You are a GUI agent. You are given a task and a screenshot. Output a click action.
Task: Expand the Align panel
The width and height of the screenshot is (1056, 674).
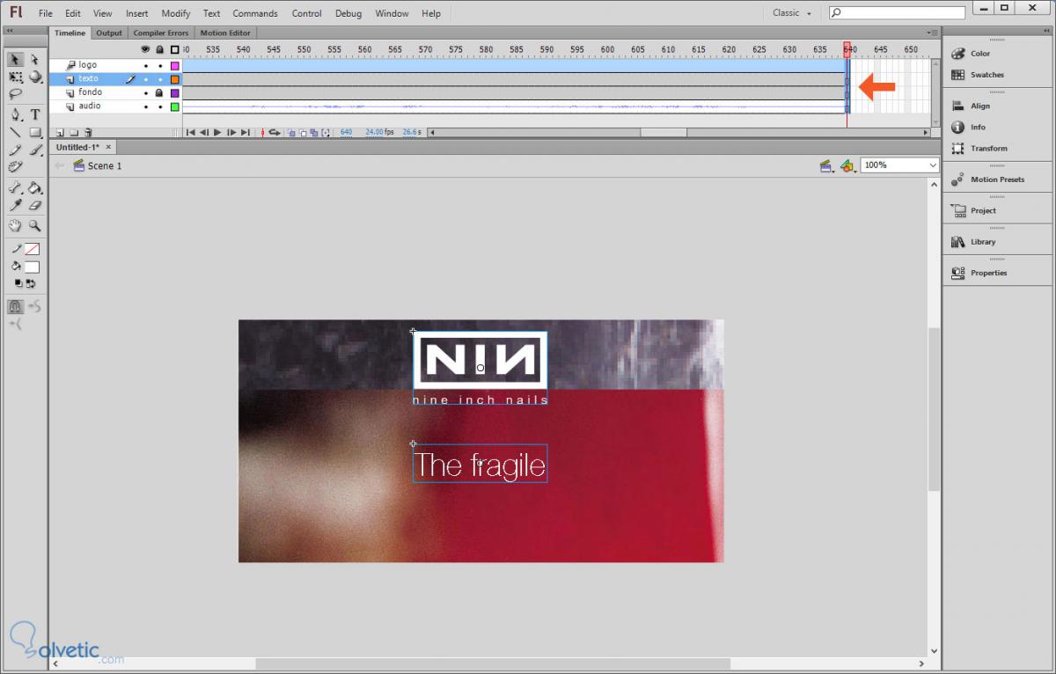point(971,106)
